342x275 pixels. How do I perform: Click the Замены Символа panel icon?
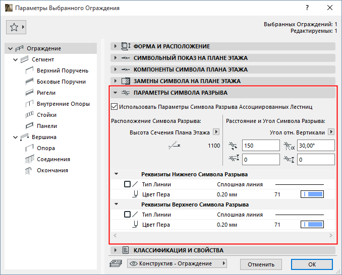(126, 81)
